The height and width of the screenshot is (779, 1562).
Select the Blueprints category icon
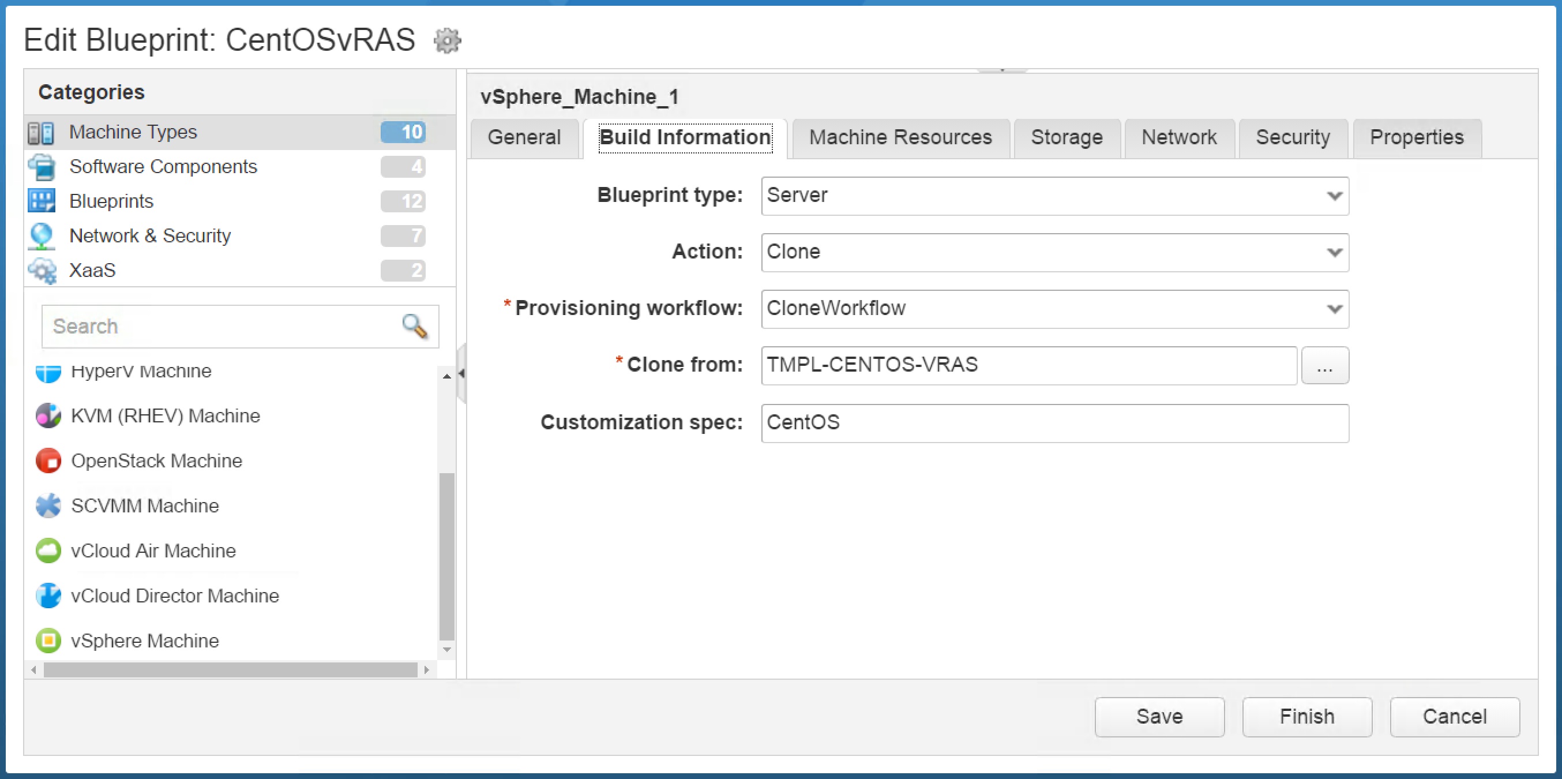pos(41,201)
